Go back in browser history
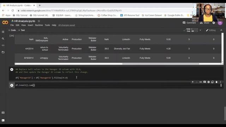Viewport: 226px width, 127px height. point(3,11)
